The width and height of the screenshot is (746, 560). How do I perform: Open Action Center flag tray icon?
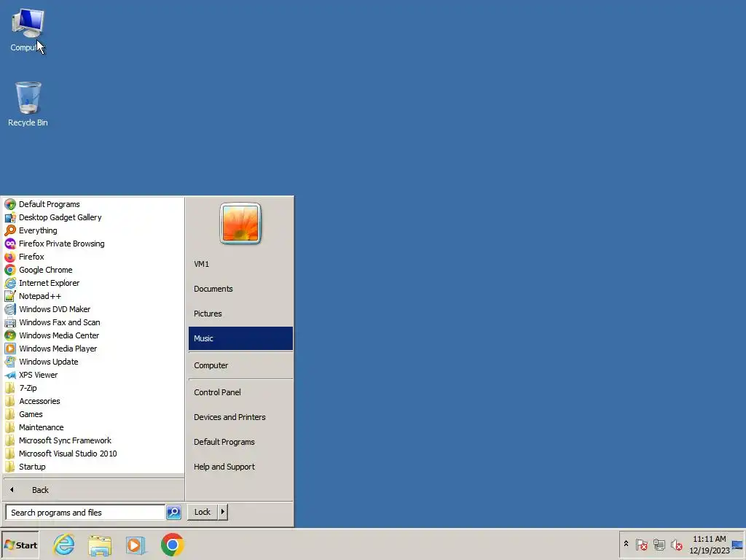(641, 544)
